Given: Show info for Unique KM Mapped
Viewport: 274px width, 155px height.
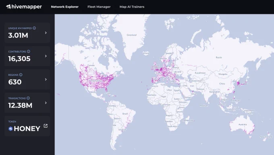Looking at the screenshot, I should 34,28.
